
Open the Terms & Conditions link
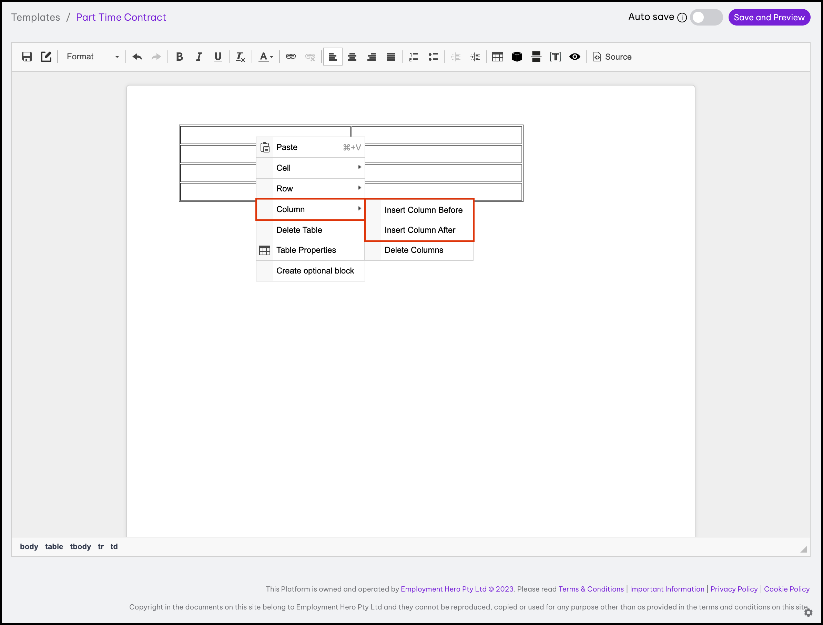(x=591, y=589)
